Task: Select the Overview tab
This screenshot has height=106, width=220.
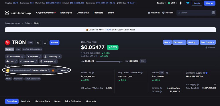Action: (12, 101)
